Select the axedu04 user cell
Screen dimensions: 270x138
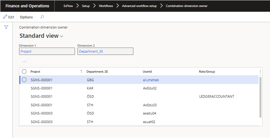click(x=150, y=113)
